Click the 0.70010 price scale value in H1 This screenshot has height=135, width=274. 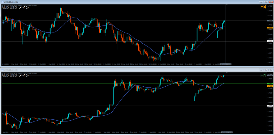coord(270,98)
